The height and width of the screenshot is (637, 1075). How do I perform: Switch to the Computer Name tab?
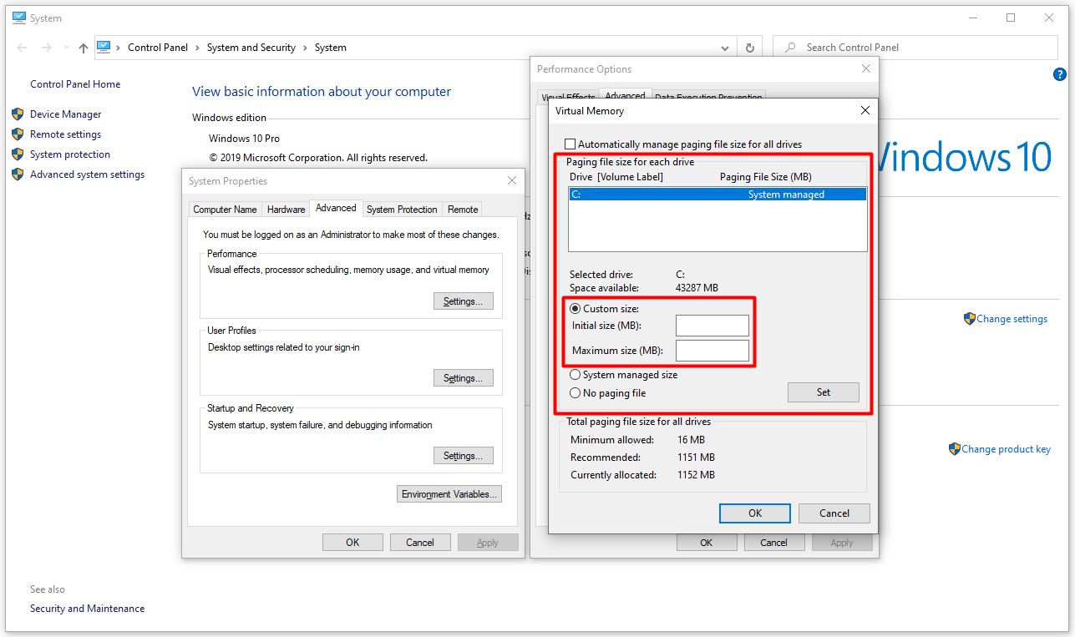[225, 210]
